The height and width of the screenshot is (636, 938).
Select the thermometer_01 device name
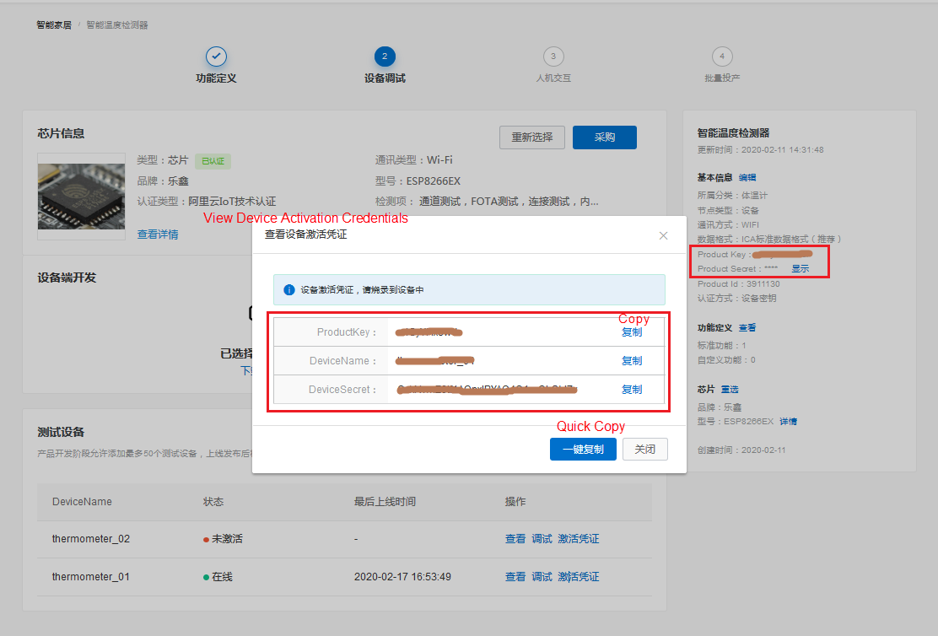click(91, 577)
